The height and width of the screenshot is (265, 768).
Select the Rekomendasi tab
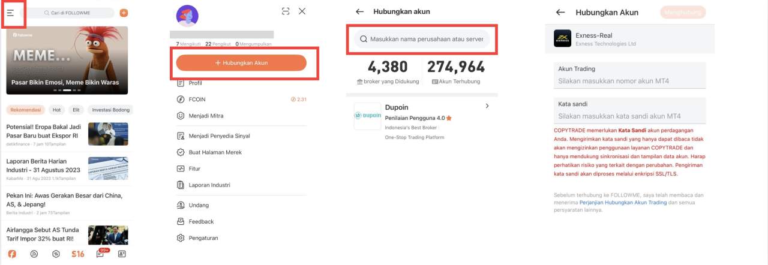pos(25,110)
